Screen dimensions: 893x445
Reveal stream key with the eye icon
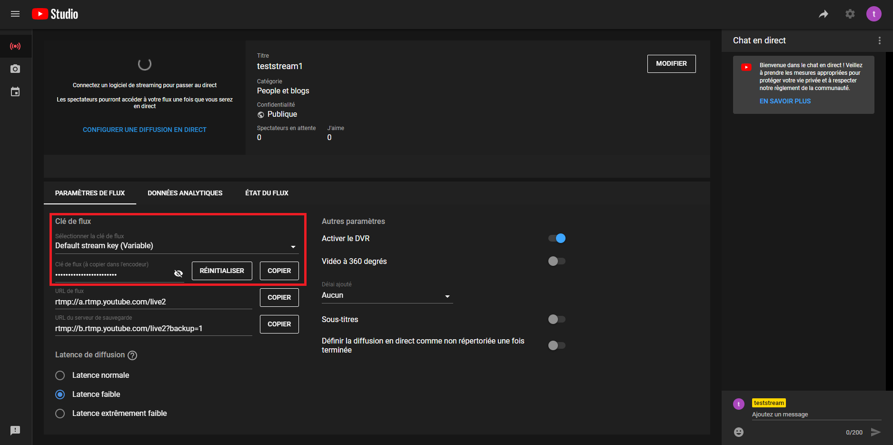[x=179, y=273]
